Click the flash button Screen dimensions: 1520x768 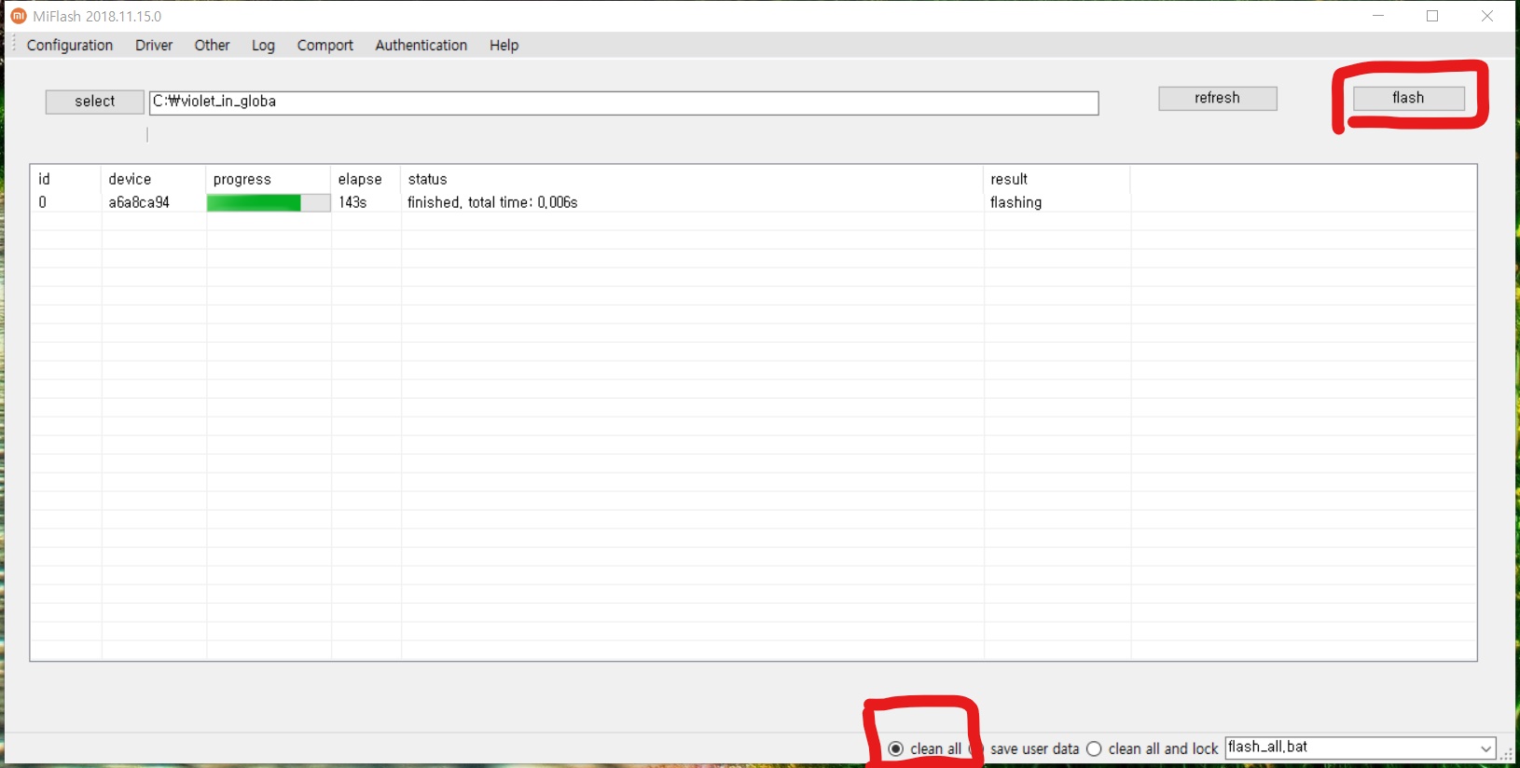click(1408, 98)
